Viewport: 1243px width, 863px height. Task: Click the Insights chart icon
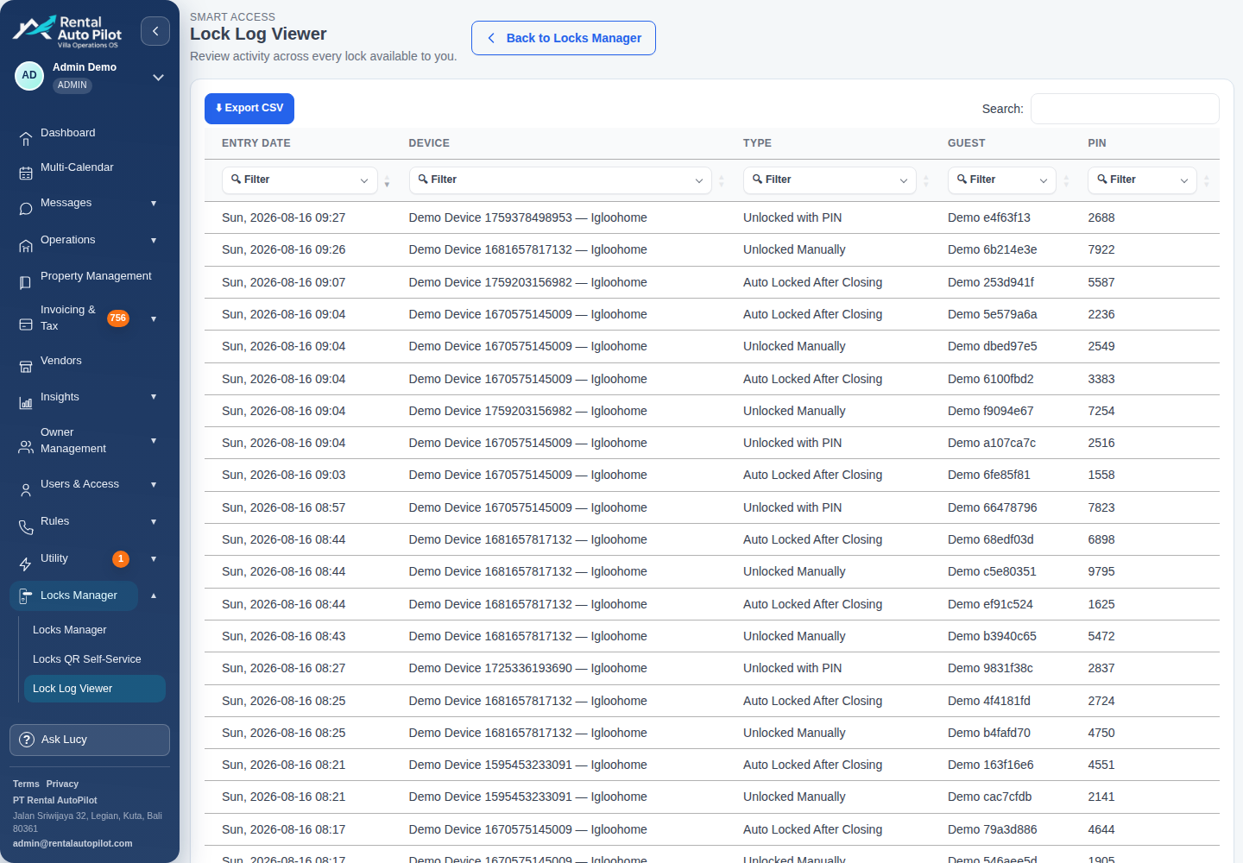pyautogui.click(x=26, y=403)
